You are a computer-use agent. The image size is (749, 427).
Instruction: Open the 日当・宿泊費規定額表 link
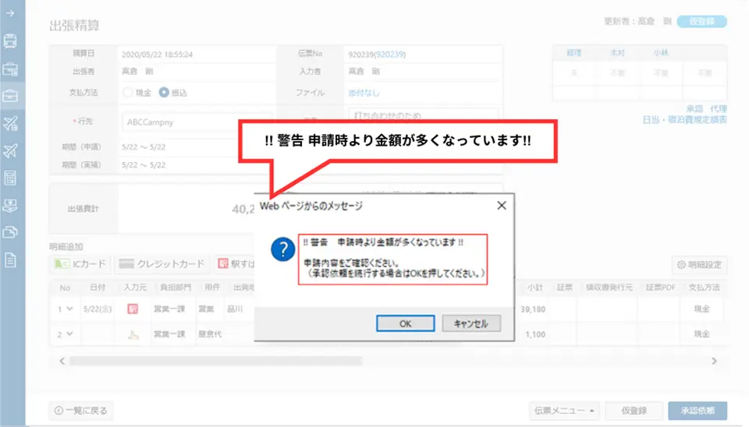(x=684, y=120)
